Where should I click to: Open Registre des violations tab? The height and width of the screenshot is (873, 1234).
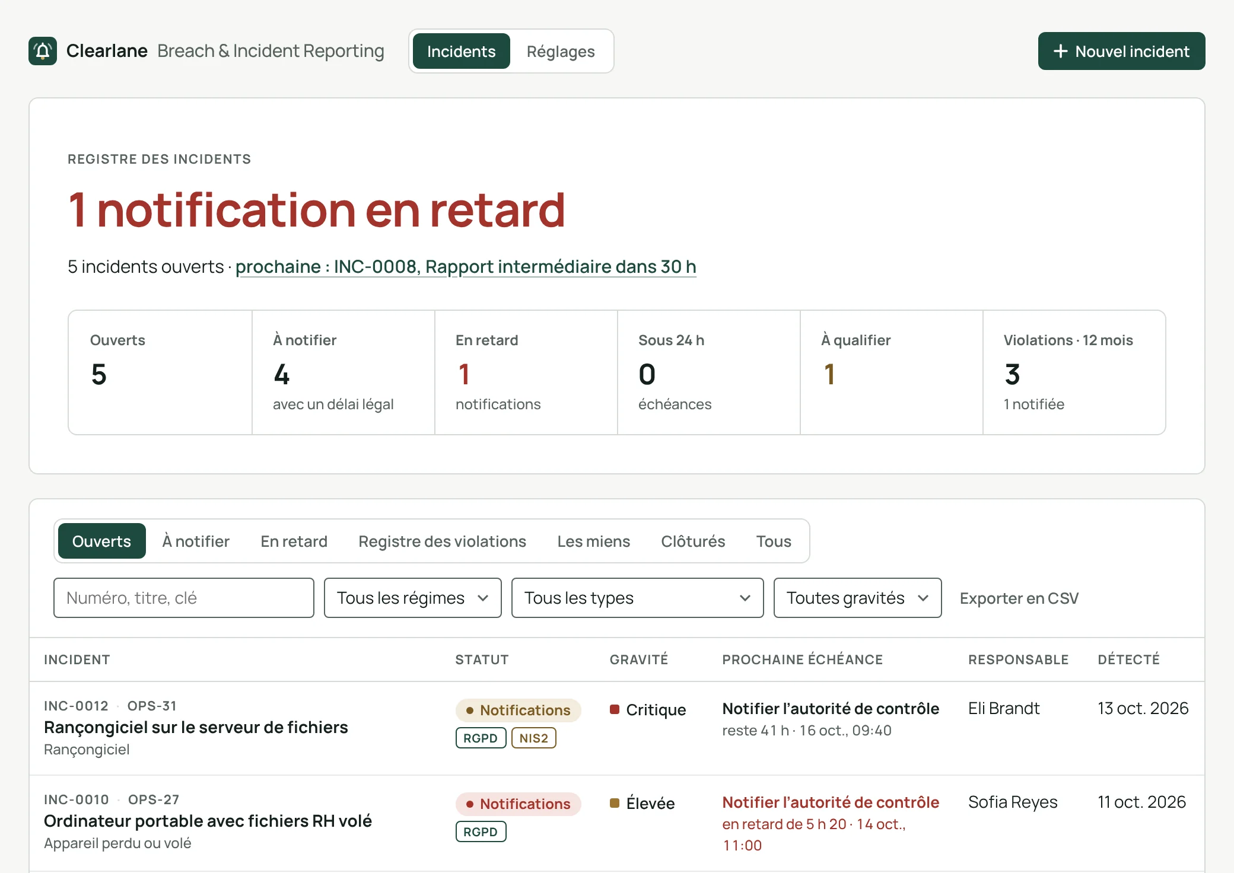tap(442, 541)
